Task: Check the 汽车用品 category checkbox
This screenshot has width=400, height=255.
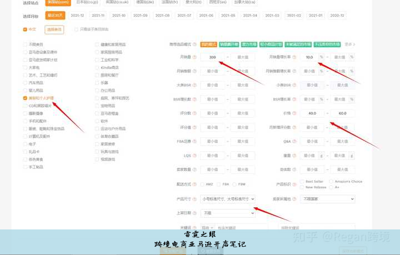Action: [25, 83]
